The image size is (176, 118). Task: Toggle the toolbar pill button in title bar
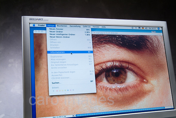point(154,32)
